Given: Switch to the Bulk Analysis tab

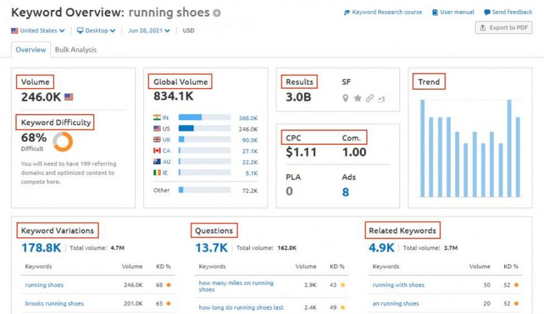Looking at the screenshot, I should point(76,50).
